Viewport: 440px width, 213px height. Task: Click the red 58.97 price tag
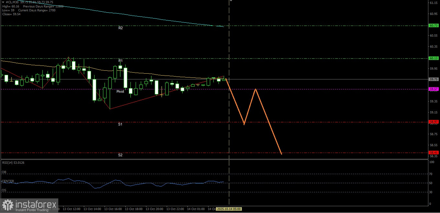(434, 122)
